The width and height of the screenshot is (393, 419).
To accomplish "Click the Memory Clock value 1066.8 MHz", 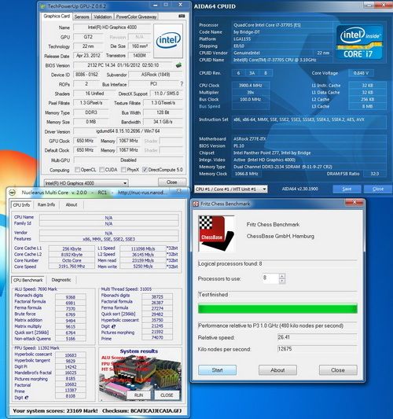I will (x=247, y=174).
